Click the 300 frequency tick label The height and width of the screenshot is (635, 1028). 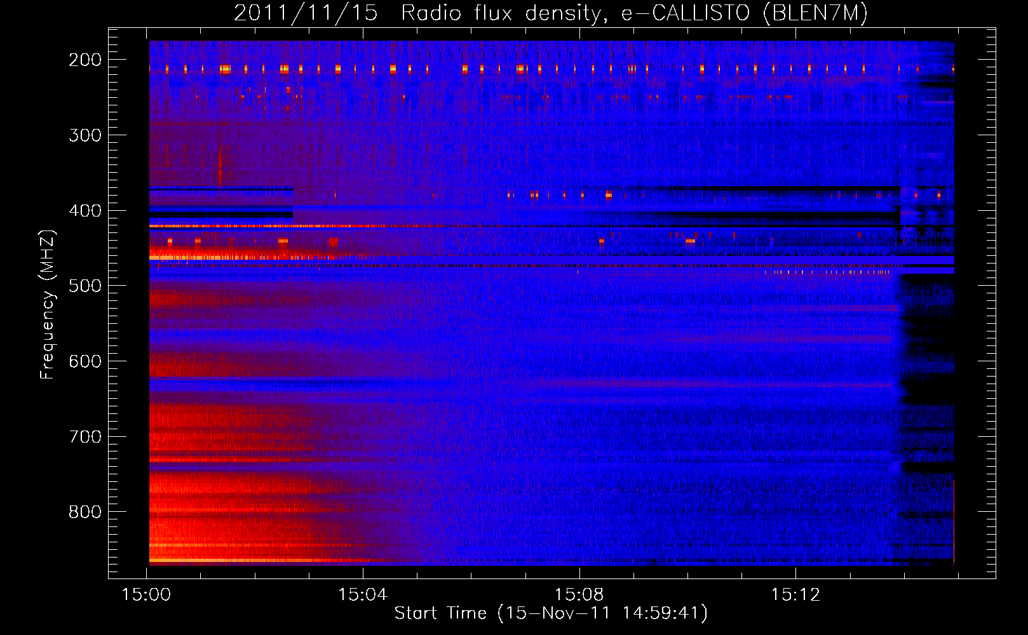tap(85, 135)
